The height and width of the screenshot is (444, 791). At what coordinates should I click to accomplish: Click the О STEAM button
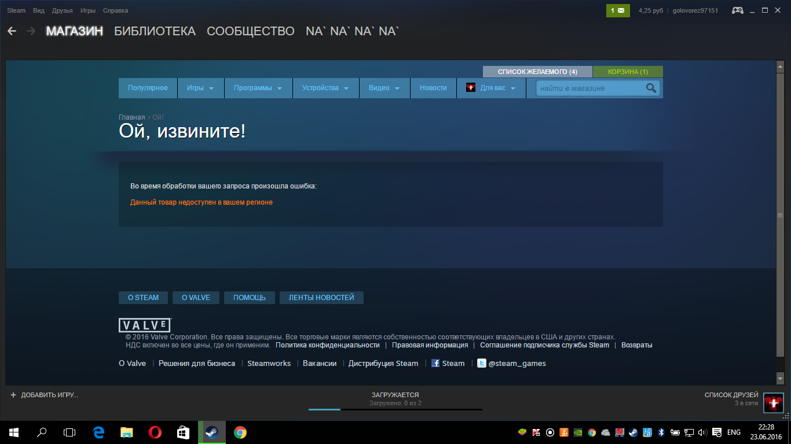143,298
